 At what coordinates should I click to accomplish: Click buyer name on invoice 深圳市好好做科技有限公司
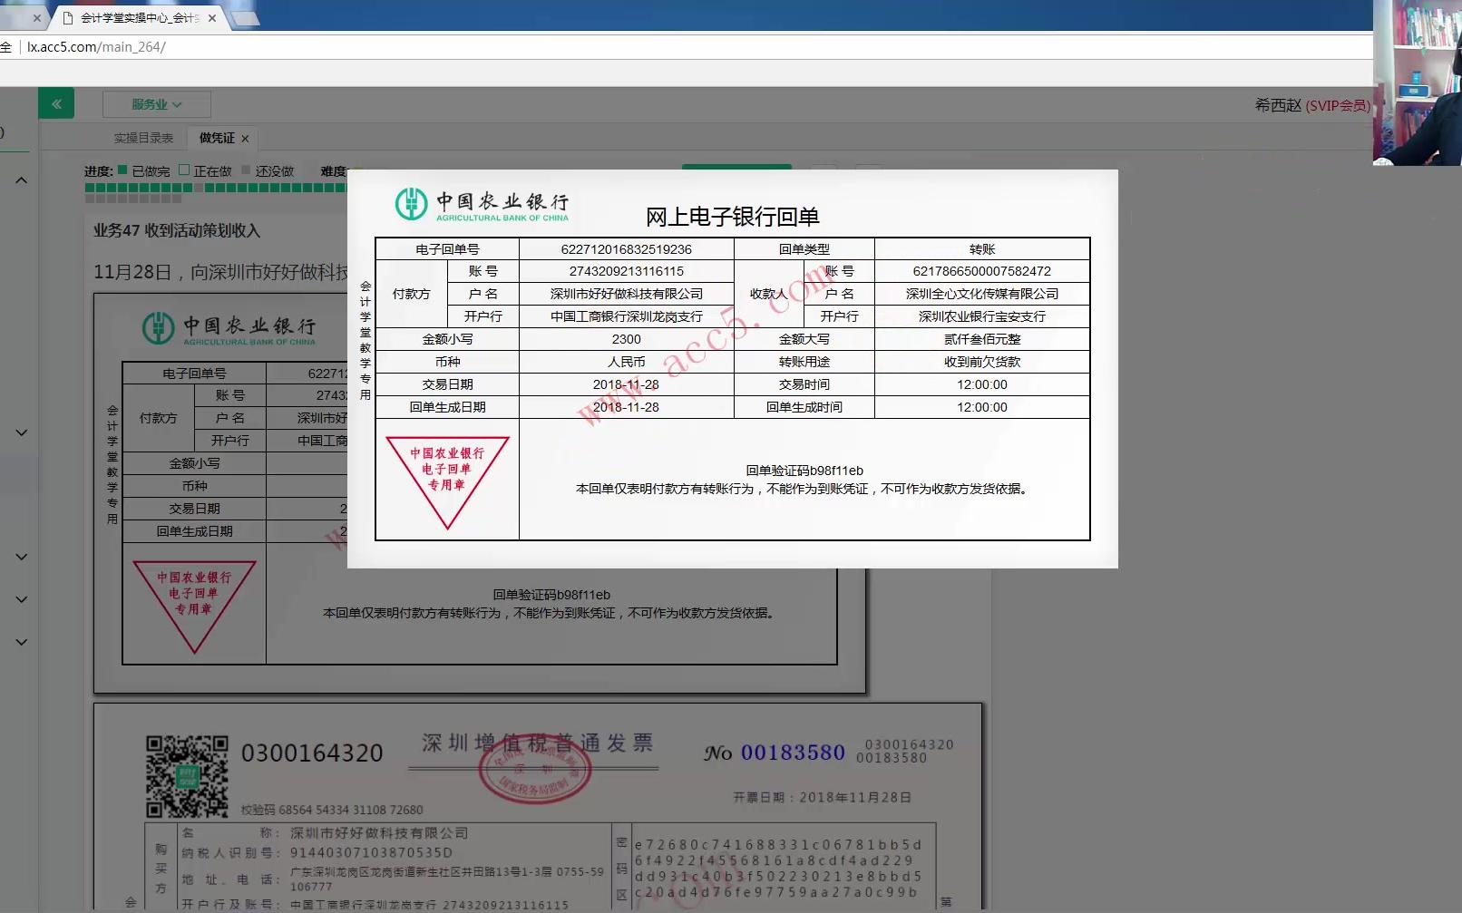click(379, 833)
